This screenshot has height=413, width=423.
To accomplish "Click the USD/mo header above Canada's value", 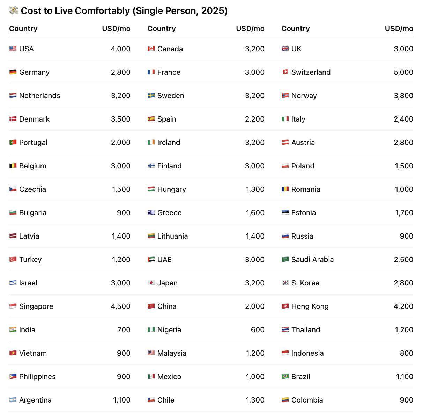I will pyautogui.click(x=250, y=29).
